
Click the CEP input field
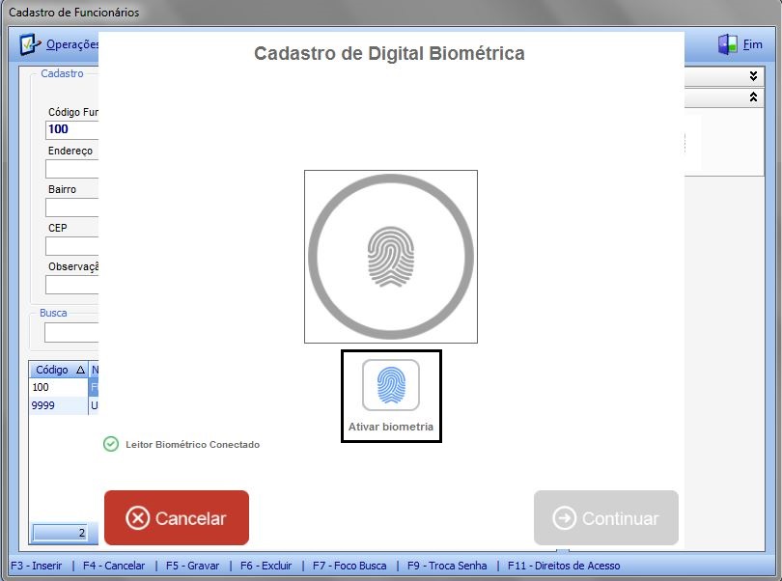(x=72, y=246)
